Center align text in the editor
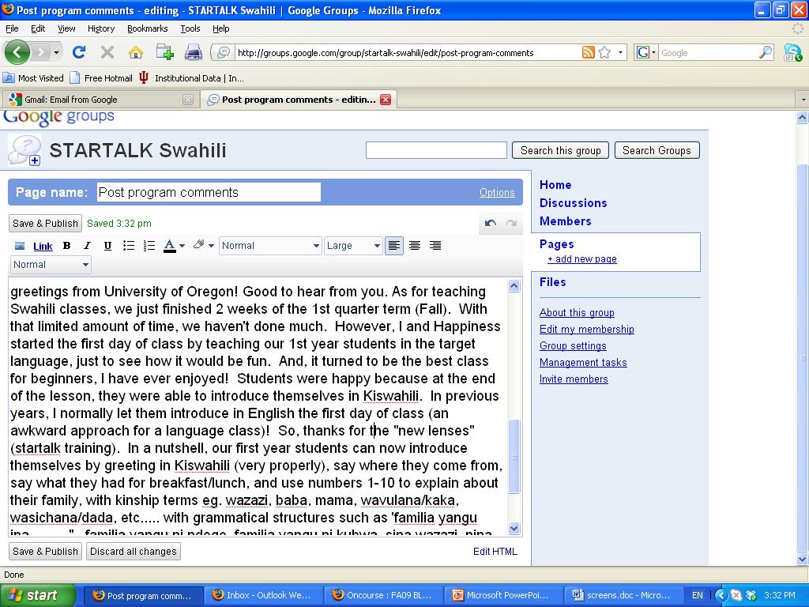The image size is (809, 607). click(414, 246)
